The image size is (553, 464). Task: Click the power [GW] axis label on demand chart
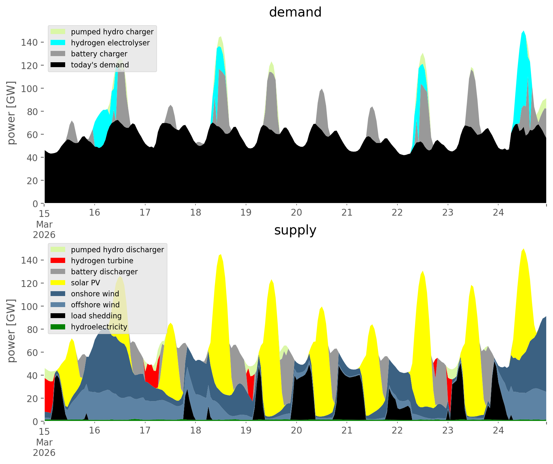[11, 113]
